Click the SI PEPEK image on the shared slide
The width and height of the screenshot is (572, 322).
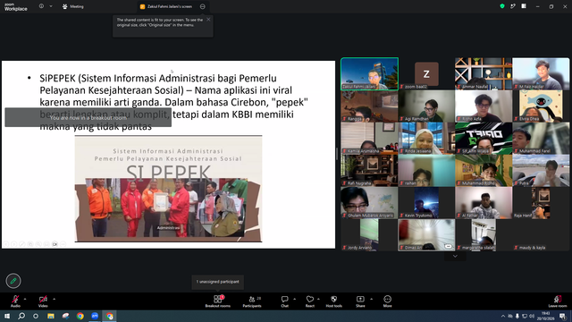click(168, 189)
